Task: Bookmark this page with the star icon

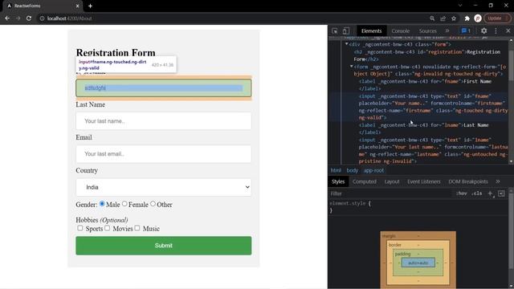Action: click(x=454, y=18)
